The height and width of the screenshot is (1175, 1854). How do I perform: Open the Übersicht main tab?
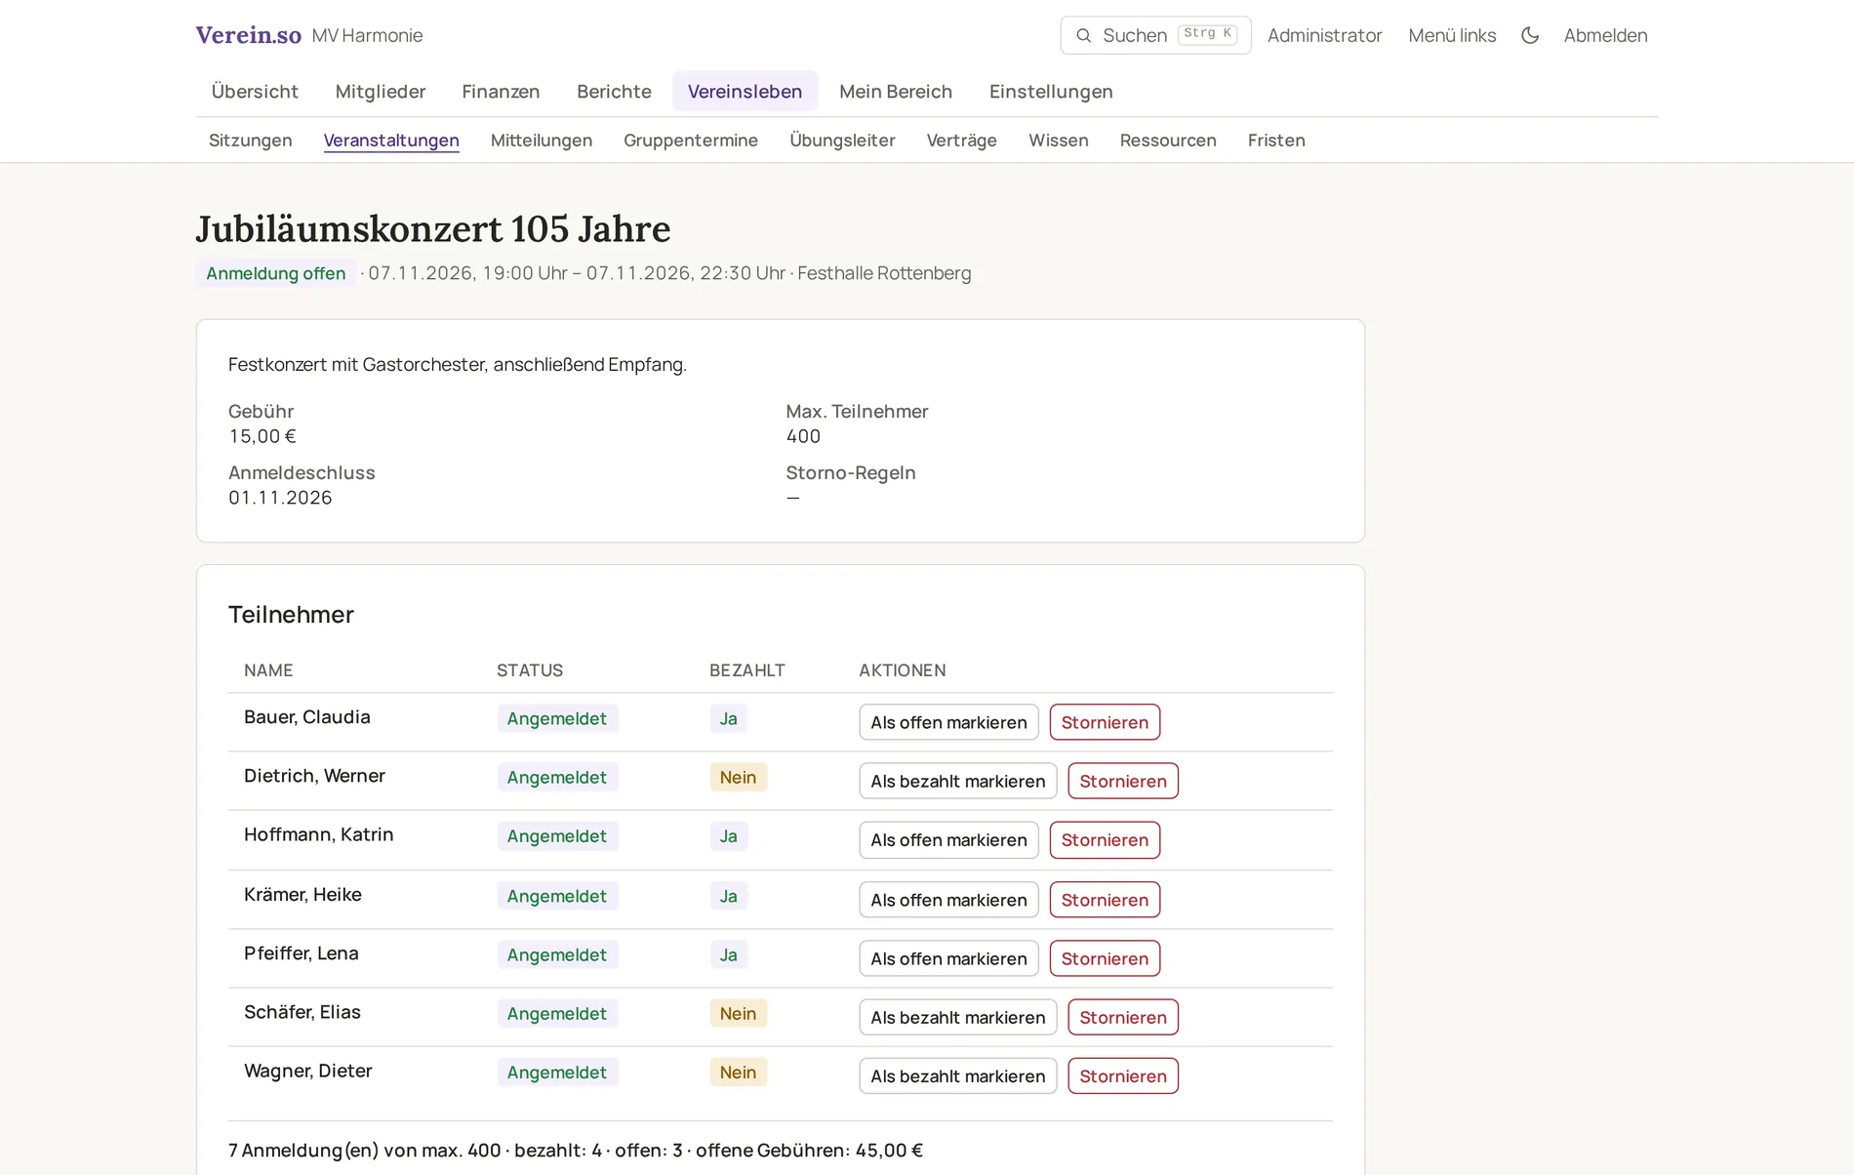[255, 91]
